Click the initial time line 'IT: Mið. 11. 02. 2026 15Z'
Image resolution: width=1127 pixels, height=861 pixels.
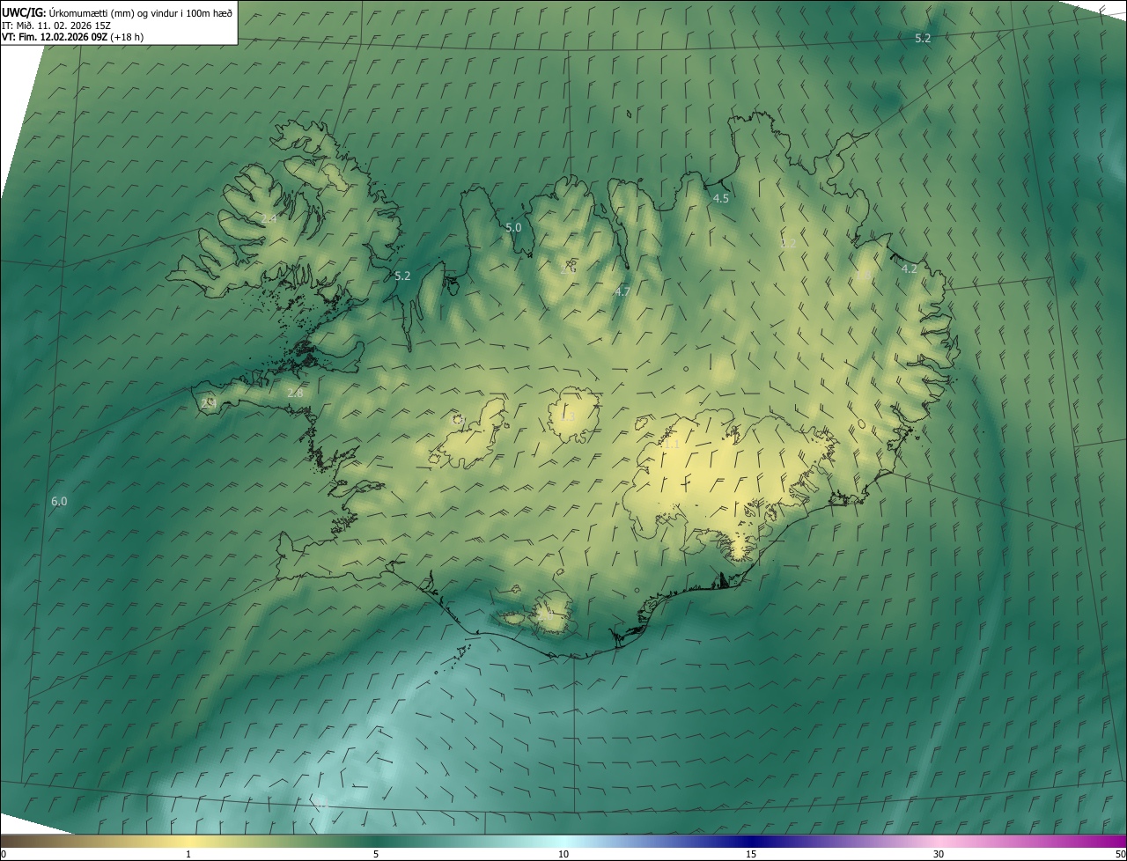pyautogui.click(x=55, y=26)
